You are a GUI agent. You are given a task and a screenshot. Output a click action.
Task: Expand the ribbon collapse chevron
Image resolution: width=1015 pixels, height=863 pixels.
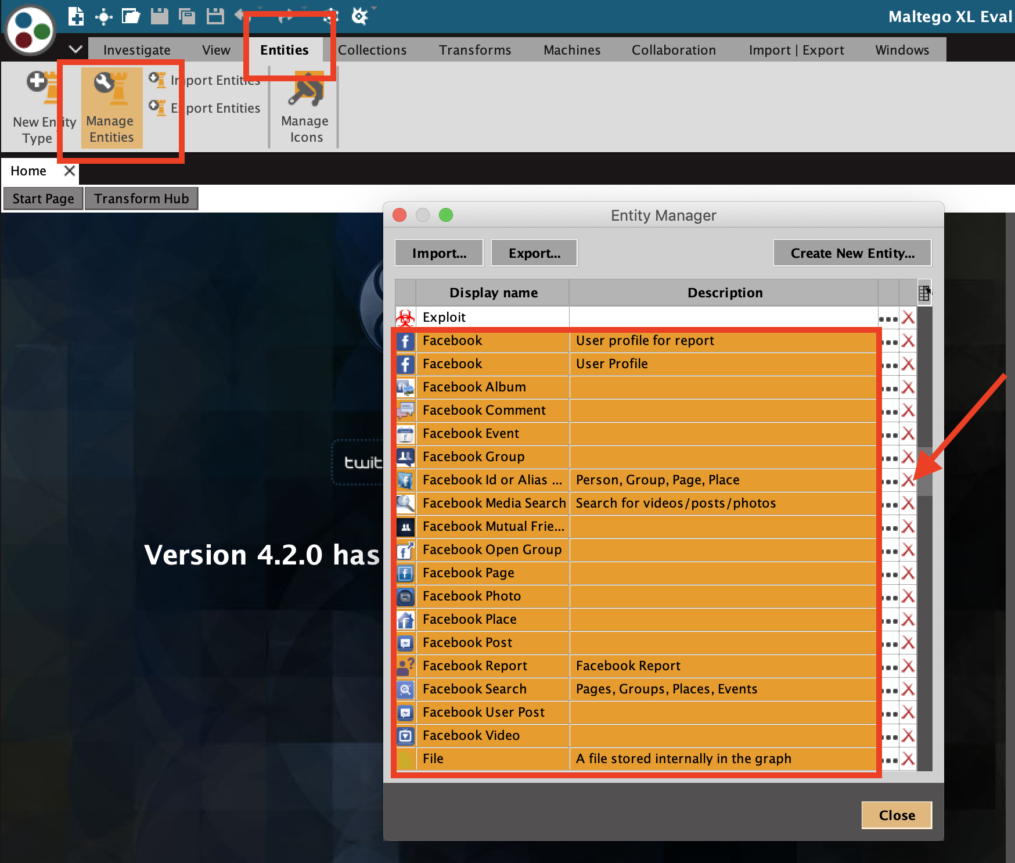tap(75, 49)
